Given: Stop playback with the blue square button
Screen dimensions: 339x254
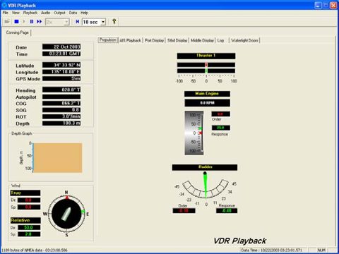Looking at the screenshot, I should (x=16, y=22).
